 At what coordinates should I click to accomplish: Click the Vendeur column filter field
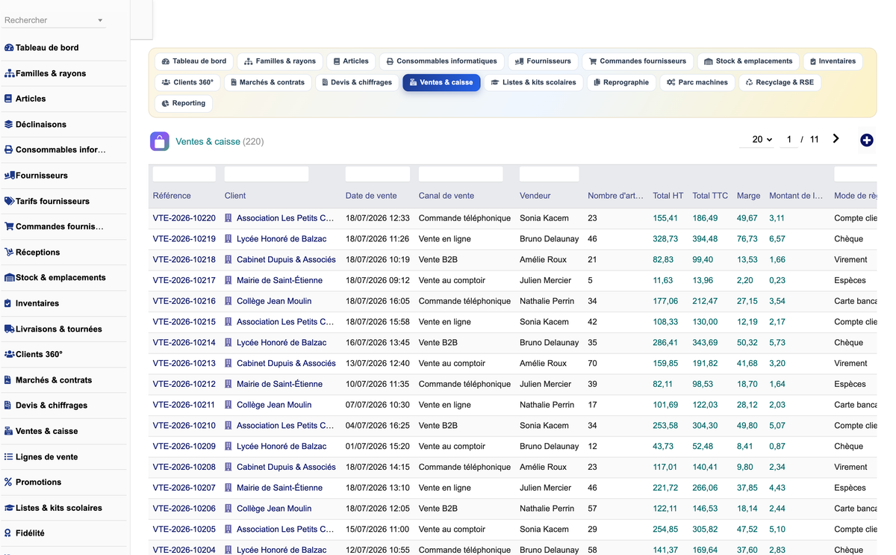[x=549, y=174]
